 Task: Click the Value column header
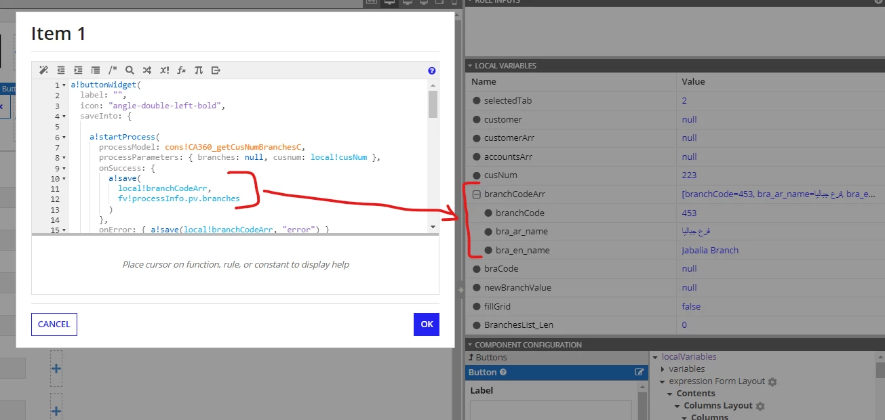pos(693,81)
